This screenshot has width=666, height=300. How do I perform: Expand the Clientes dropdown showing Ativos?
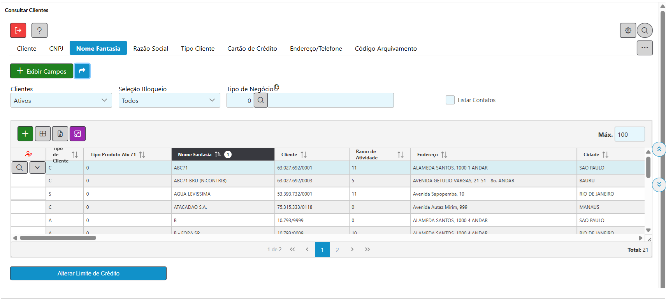click(61, 101)
